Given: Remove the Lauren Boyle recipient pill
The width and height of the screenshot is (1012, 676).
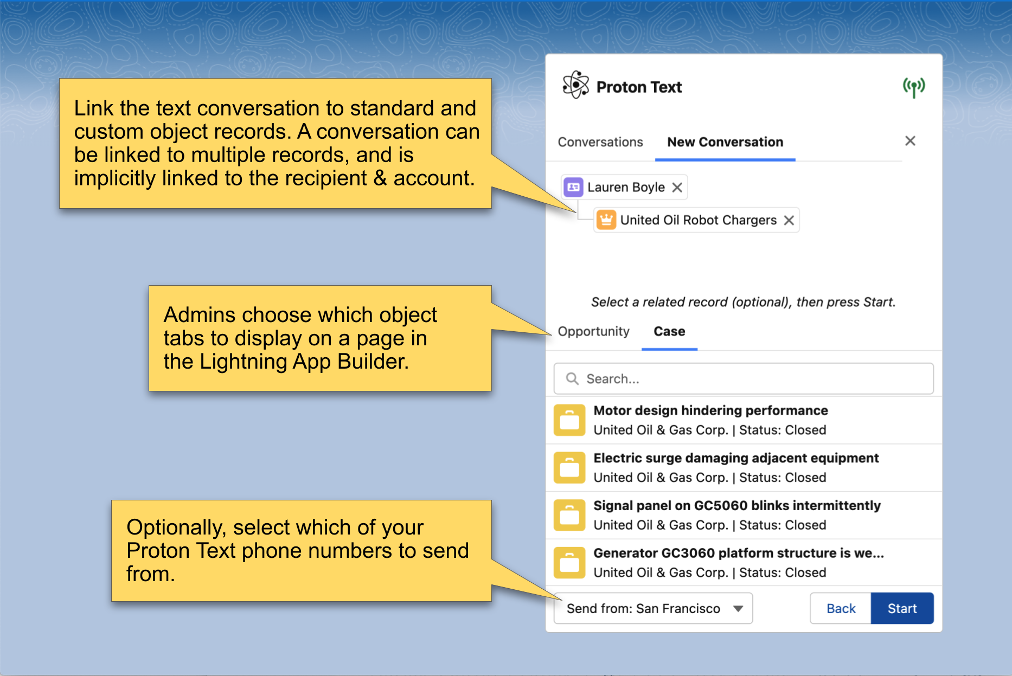Looking at the screenshot, I should [x=677, y=188].
